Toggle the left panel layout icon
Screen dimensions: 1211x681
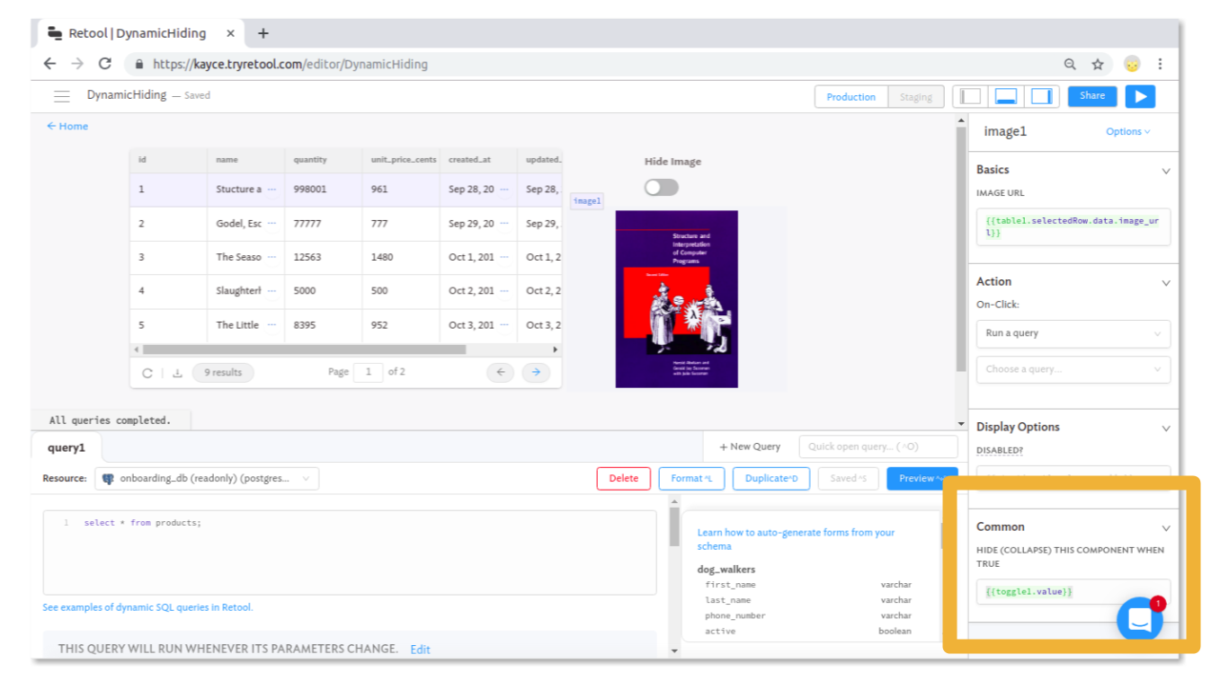971,96
